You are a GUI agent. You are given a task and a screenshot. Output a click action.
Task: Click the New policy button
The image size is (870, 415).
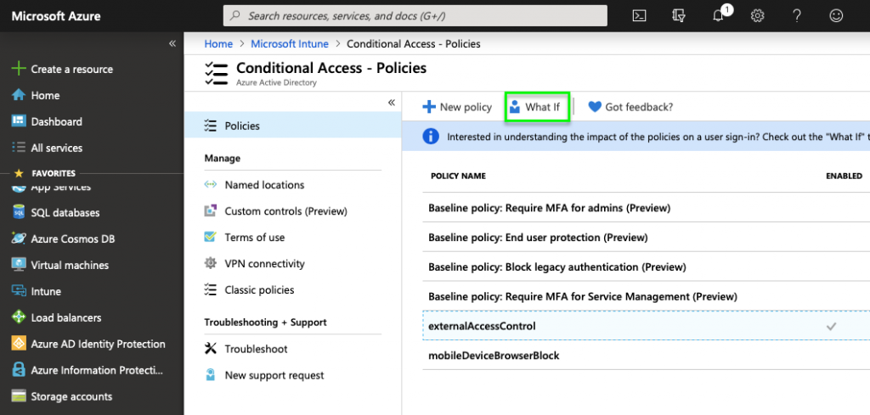tap(457, 107)
